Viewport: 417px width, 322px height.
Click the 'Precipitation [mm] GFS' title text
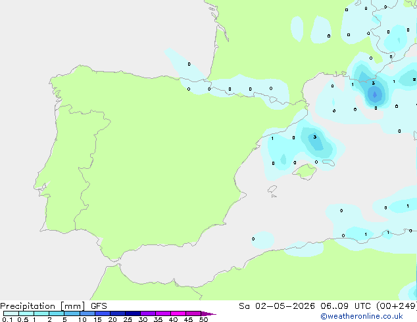53,306
